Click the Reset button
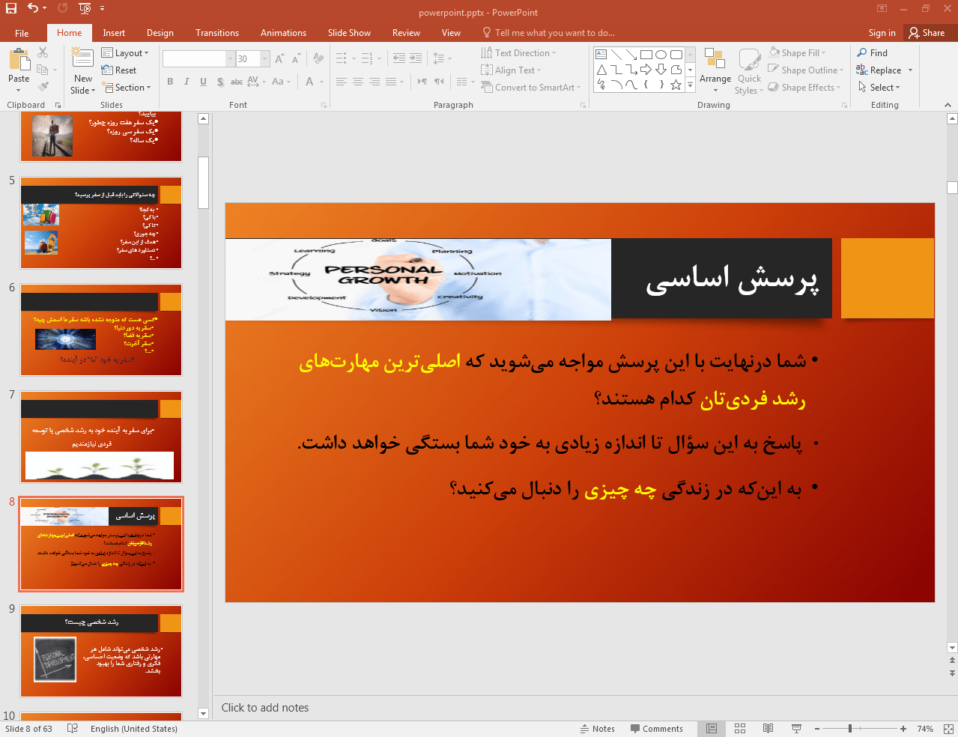This screenshot has height=737, width=958. coord(119,70)
